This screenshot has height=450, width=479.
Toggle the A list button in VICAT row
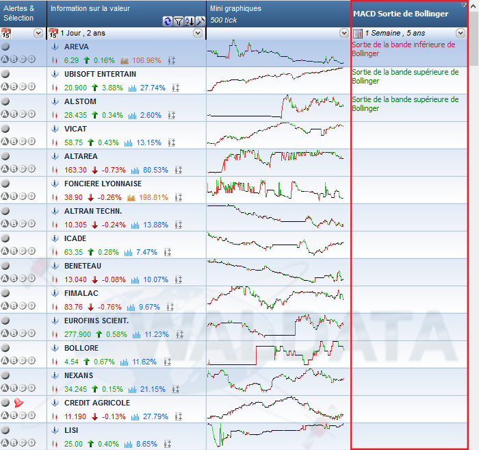click(x=5, y=141)
